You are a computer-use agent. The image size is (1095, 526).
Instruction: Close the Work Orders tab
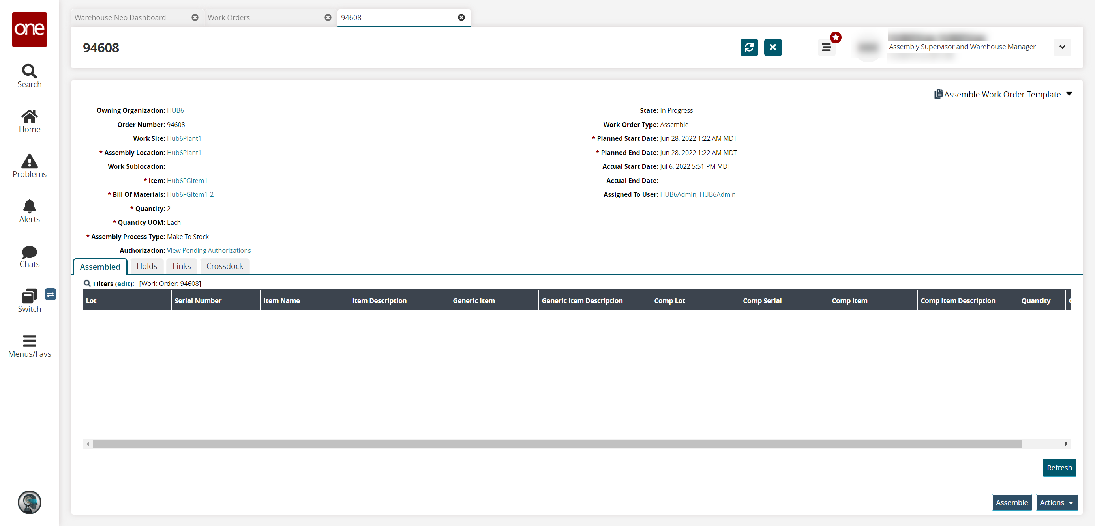point(328,17)
